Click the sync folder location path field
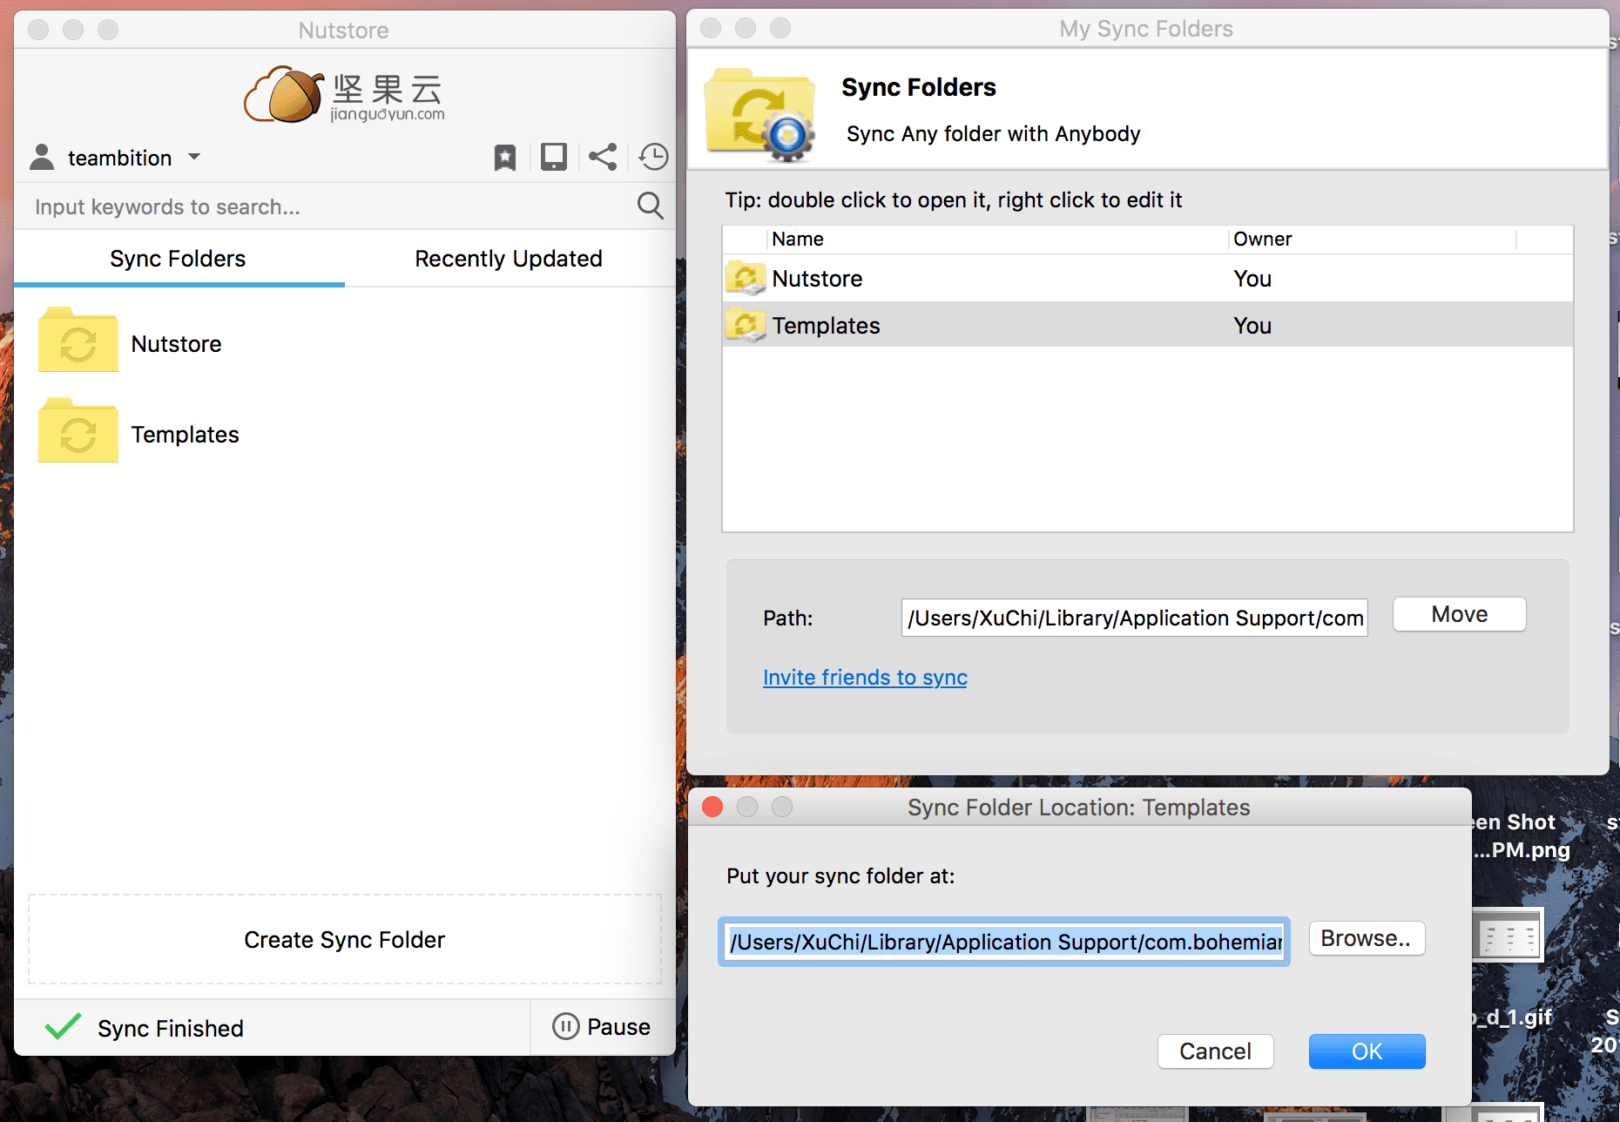 tap(1004, 942)
